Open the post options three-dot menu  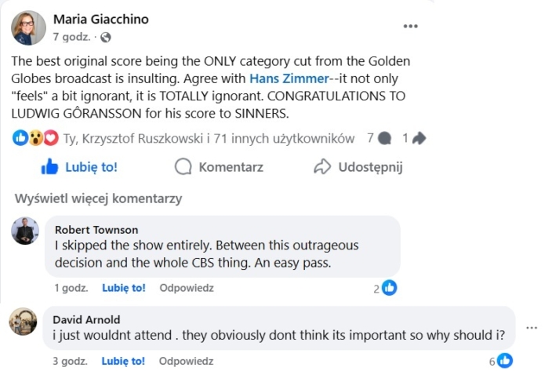(x=410, y=26)
